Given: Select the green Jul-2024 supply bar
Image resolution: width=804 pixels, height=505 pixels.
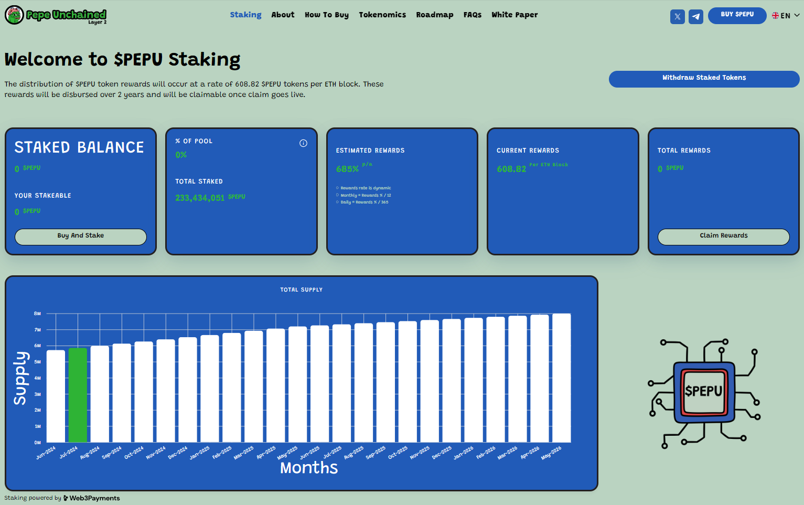Looking at the screenshot, I should (x=78, y=395).
